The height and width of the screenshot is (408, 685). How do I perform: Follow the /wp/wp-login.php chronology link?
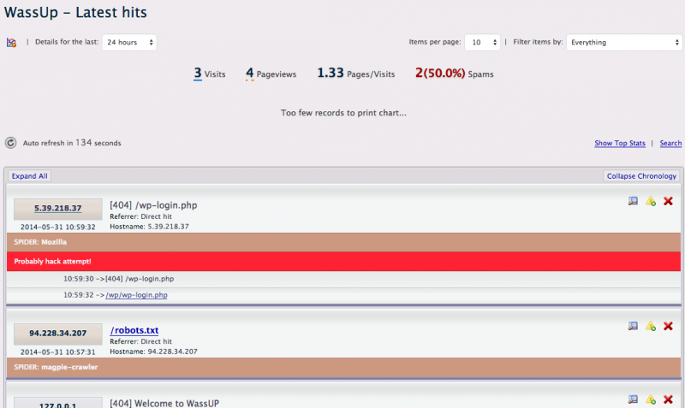(136, 295)
